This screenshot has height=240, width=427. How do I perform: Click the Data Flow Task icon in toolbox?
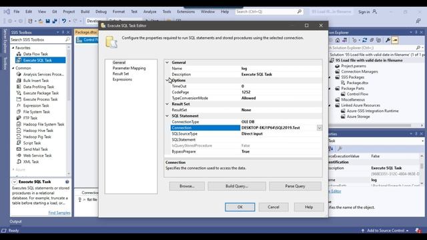(19, 54)
